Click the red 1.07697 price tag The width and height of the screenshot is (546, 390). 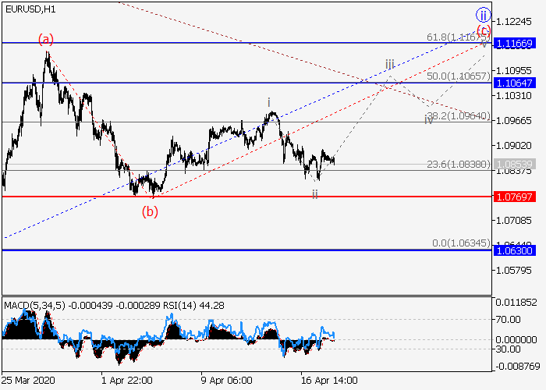517,197
